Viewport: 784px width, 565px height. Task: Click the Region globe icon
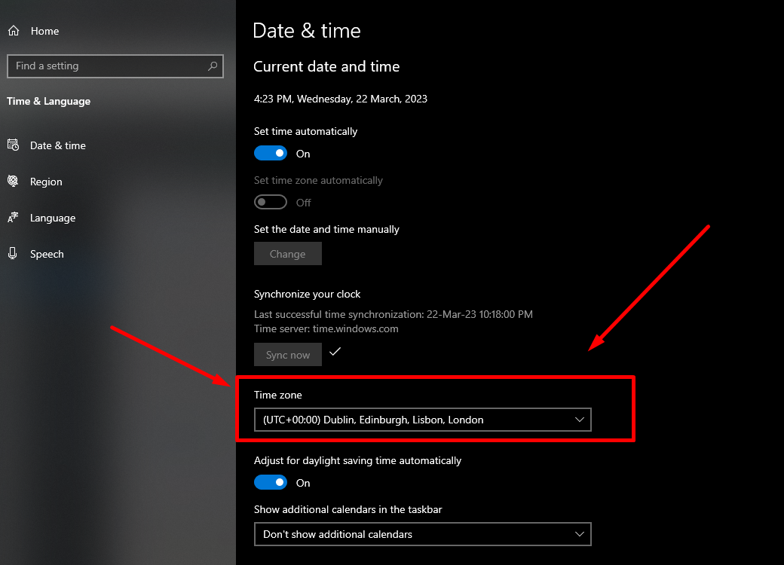[14, 182]
